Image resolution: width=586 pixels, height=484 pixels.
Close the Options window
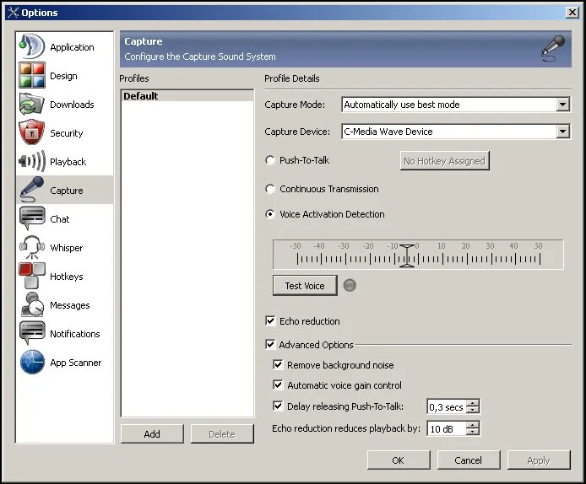(x=572, y=13)
